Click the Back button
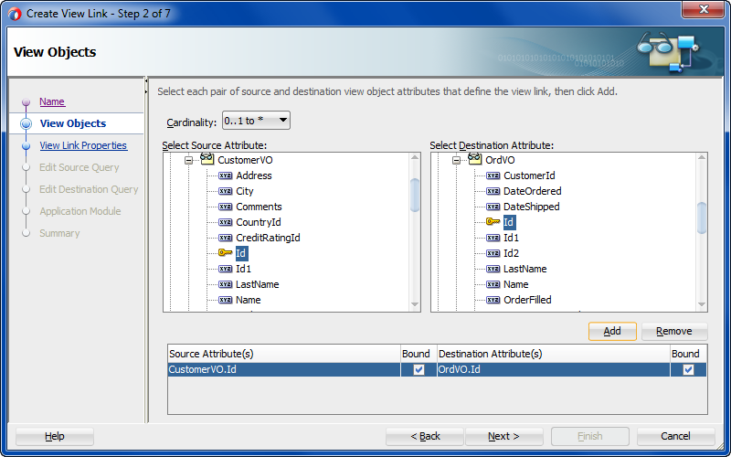Screen dimensions: 731x457 [x=425, y=437]
